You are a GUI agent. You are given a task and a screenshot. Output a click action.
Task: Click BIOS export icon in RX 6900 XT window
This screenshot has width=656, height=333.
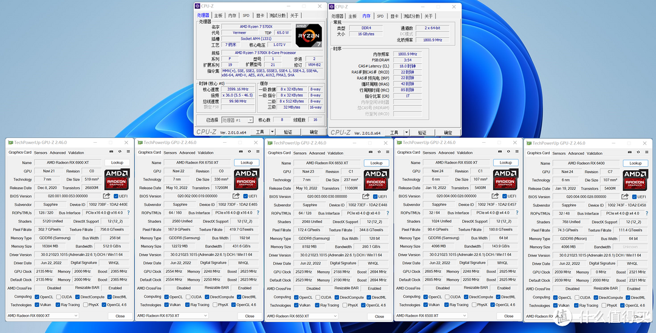107,196
